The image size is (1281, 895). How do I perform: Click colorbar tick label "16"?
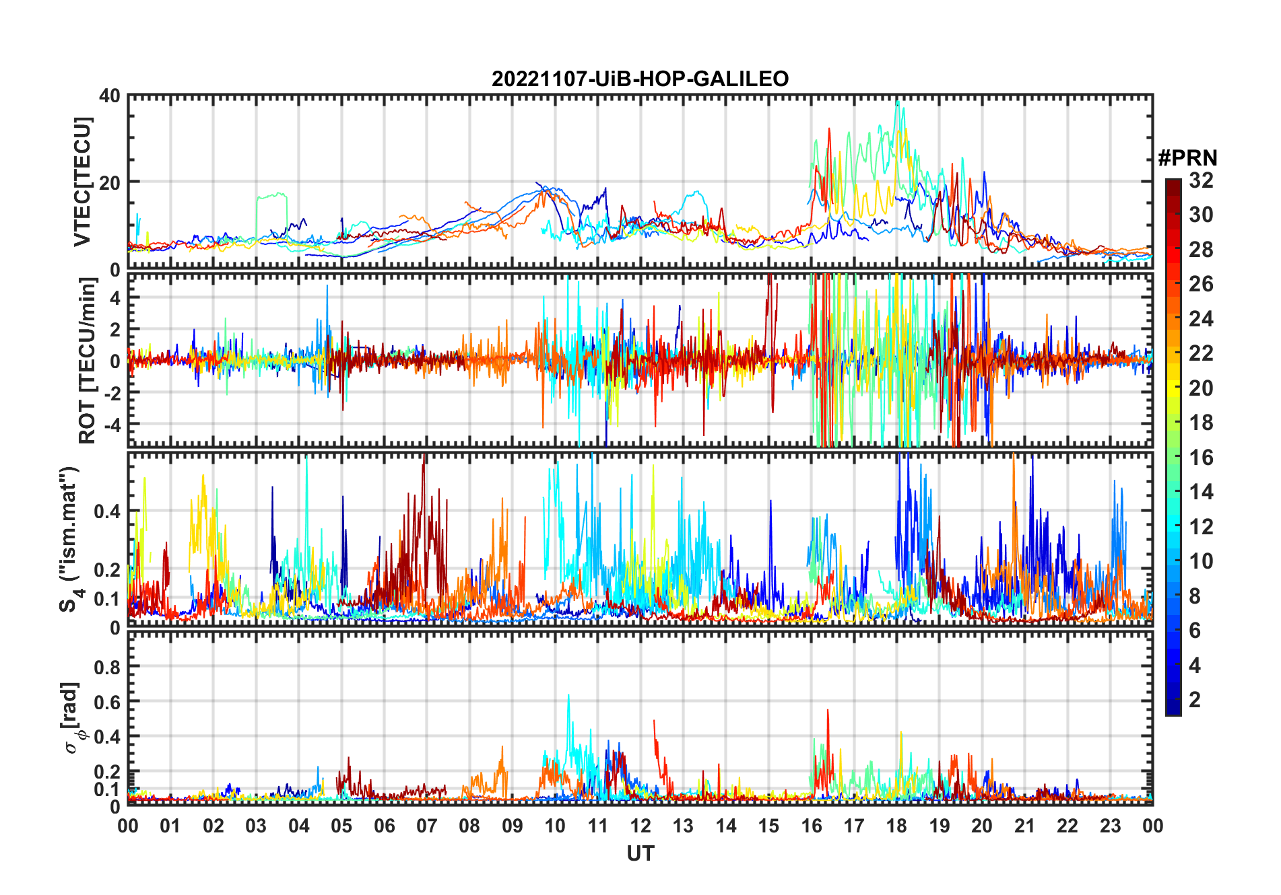tap(1201, 458)
